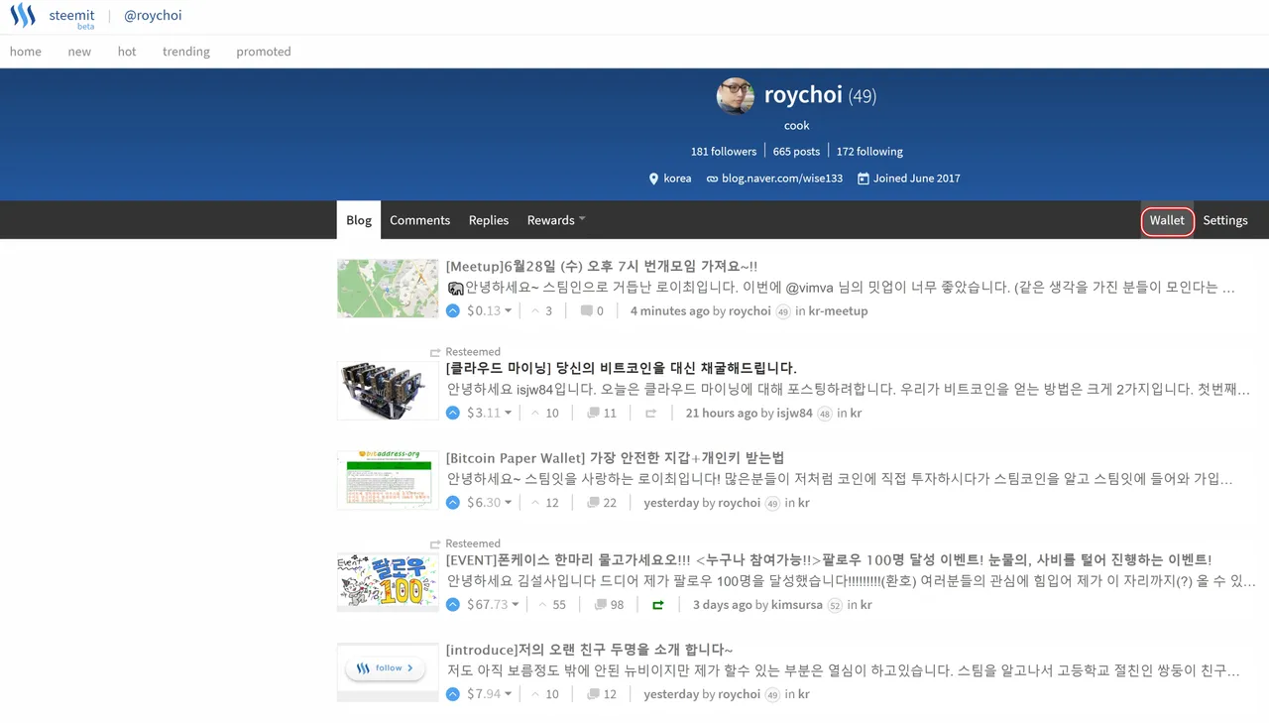Open the 22 comments on Bitcoin Paper Wallet post
The height and width of the screenshot is (723, 1269).
tap(602, 502)
